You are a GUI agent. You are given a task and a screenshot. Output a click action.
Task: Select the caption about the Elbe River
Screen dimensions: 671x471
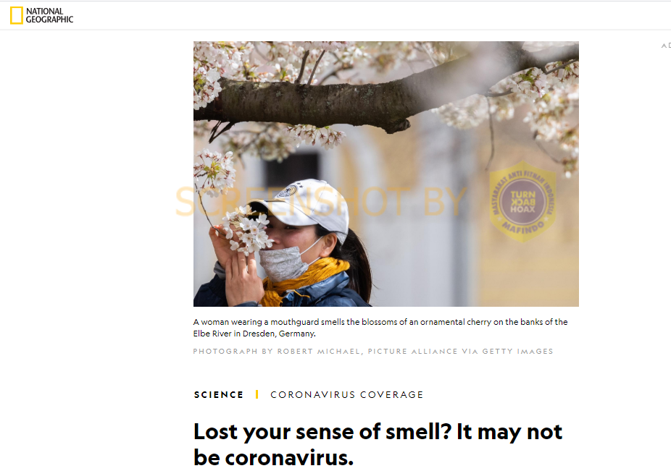[380, 328]
